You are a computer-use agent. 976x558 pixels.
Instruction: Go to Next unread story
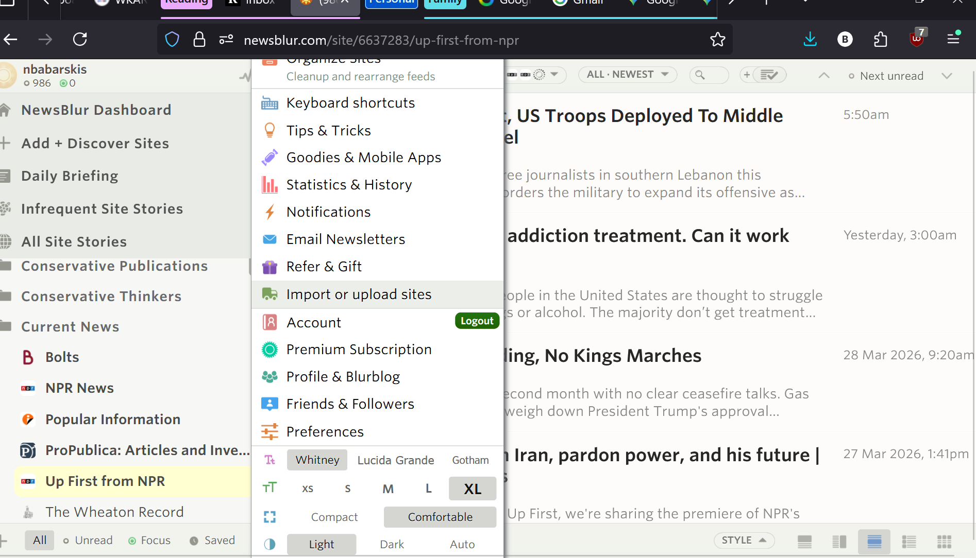891,76
